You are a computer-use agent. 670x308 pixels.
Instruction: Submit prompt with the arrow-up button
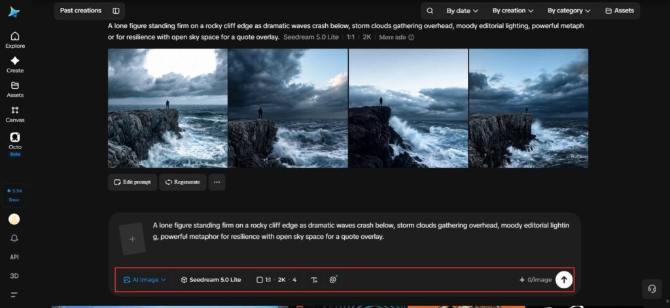563,280
